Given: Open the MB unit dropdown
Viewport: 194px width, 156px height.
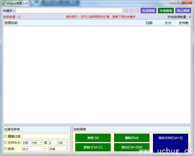Looking at the screenshot, I should click(x=37, y=142).
